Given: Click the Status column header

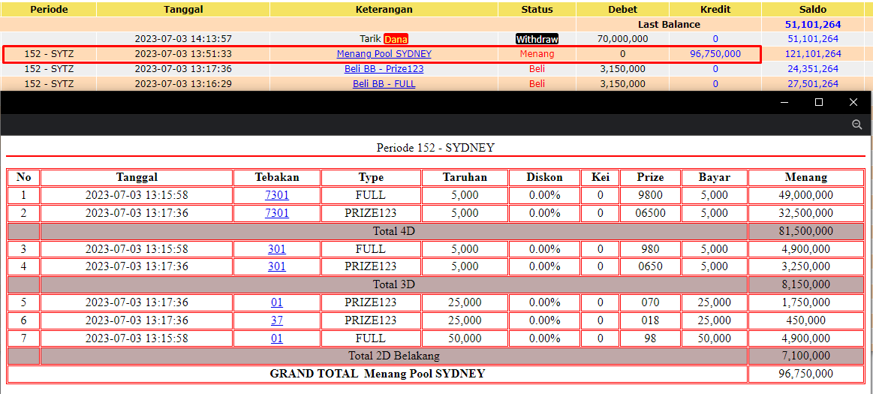Looking at the screenshot, I should [x=537, y=10].
